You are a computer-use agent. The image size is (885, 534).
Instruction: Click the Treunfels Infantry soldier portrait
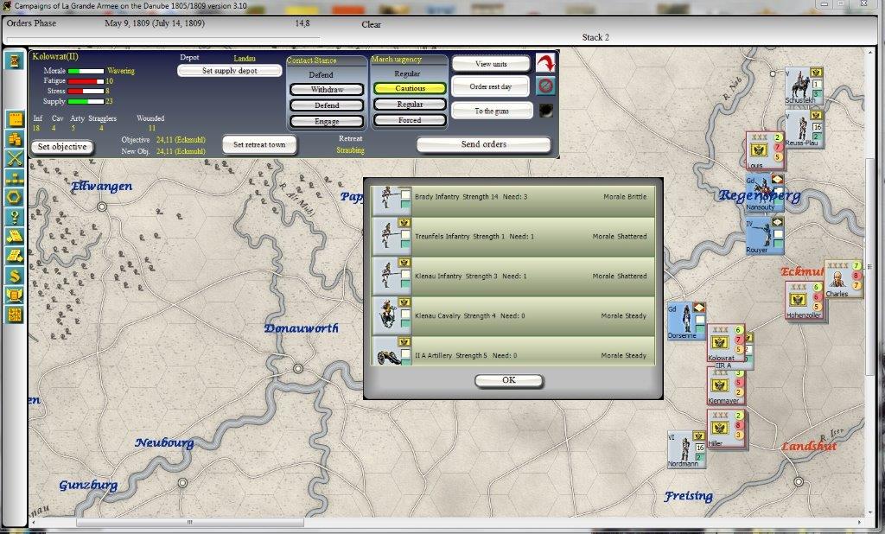pyautogui.click(x=387, y=237)
